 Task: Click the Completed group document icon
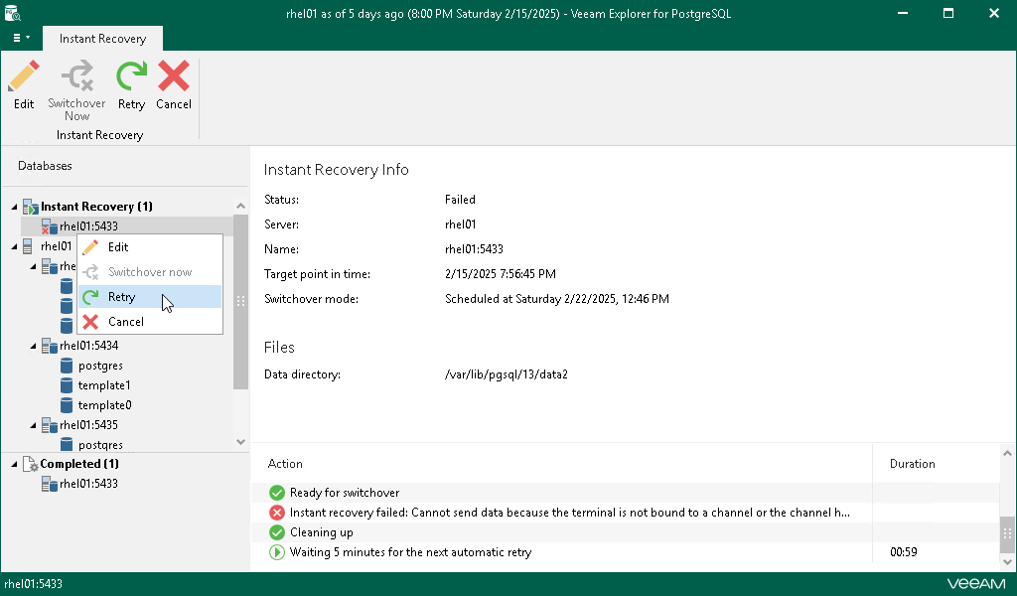(x=31, y=464)
